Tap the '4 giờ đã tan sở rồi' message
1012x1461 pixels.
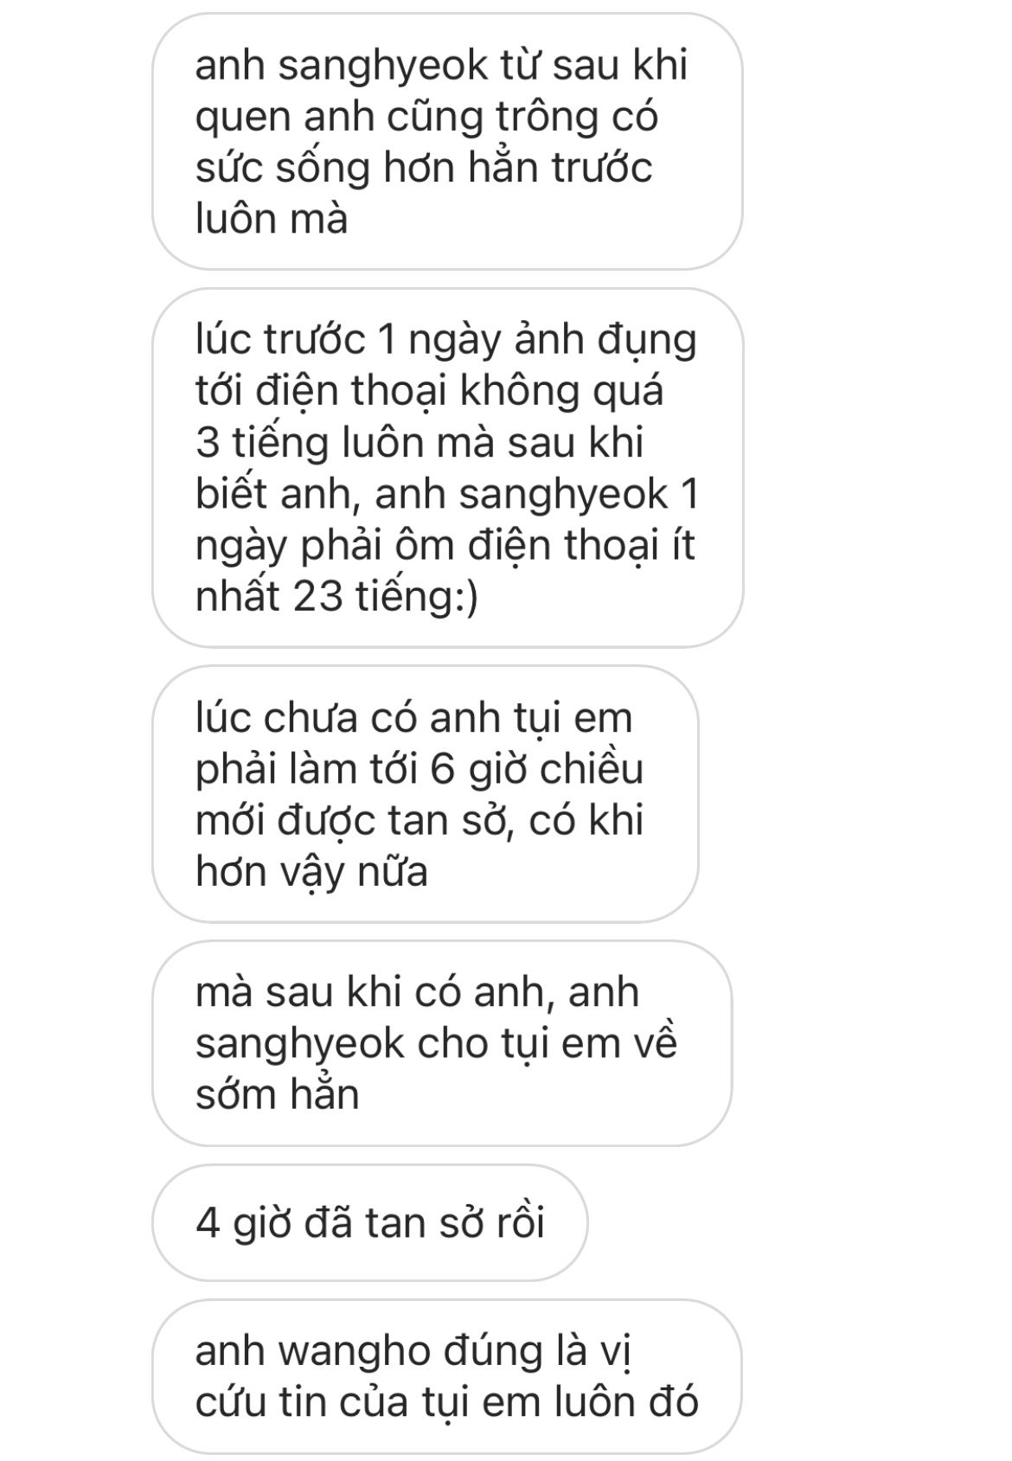[370, 1222]
